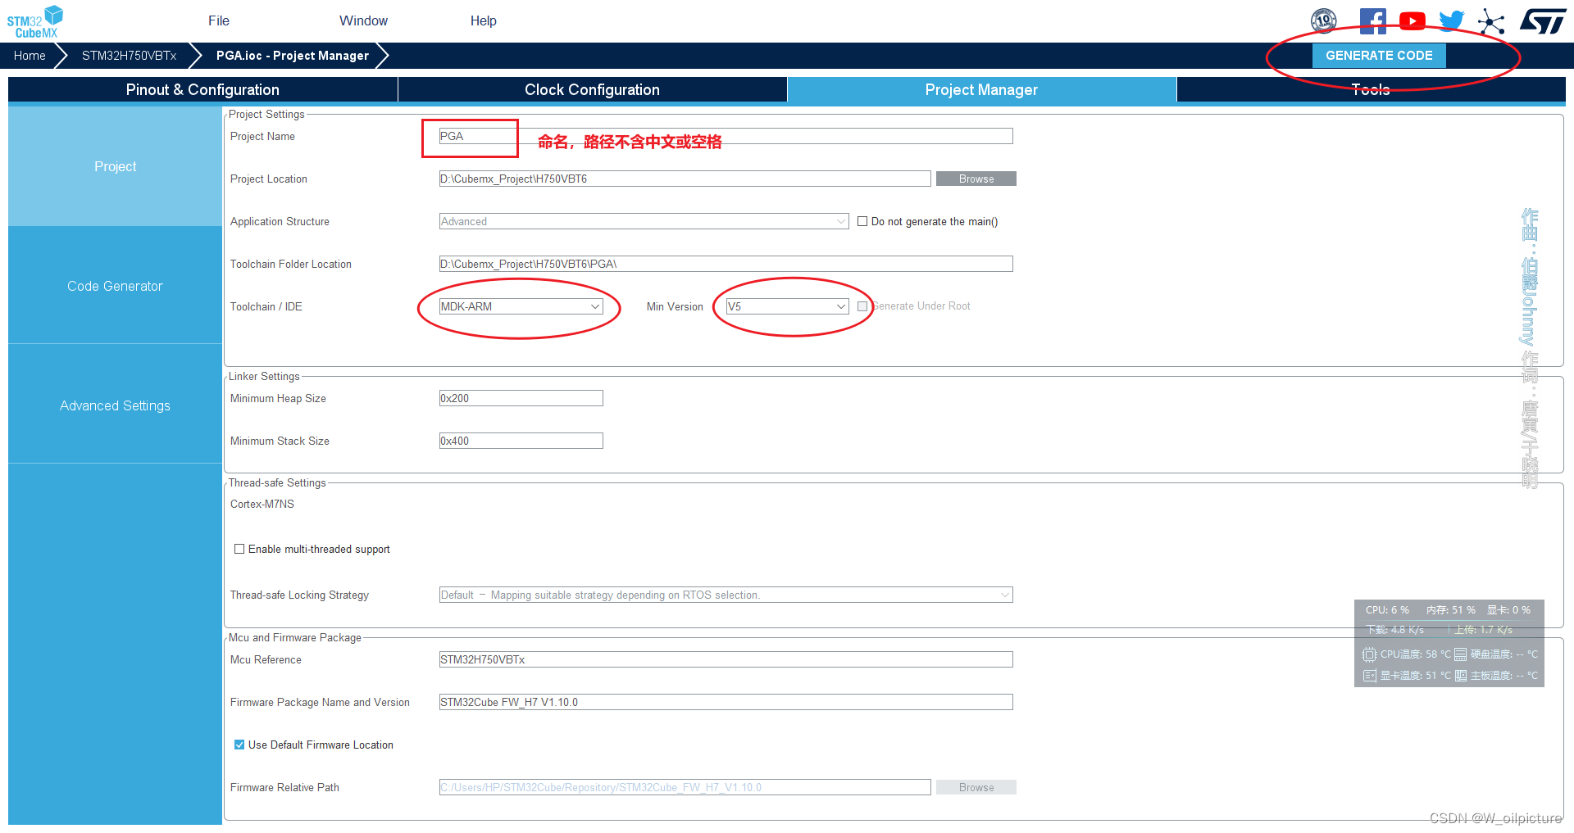Go to Home breadcrumb
This screenshot has width=1574, height=833.
pos(30,56)
